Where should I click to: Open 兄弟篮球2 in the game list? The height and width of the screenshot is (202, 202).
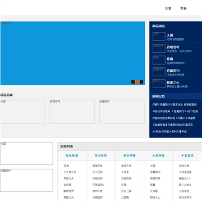pos(98,185)
